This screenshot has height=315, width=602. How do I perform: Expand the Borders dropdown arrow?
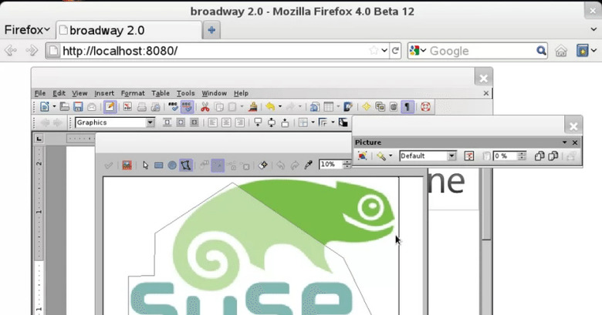(x=313, y=122)
